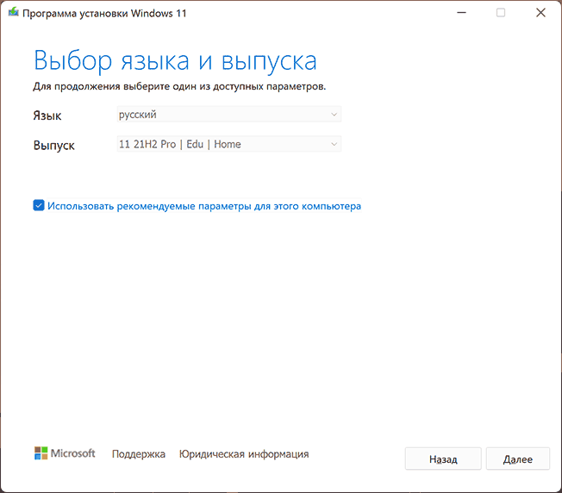Click the heading Выбор языка и выпуска

pos(175,61)
